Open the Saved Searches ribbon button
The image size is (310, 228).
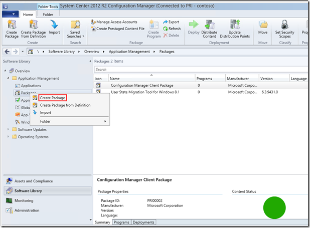point(75,29)
